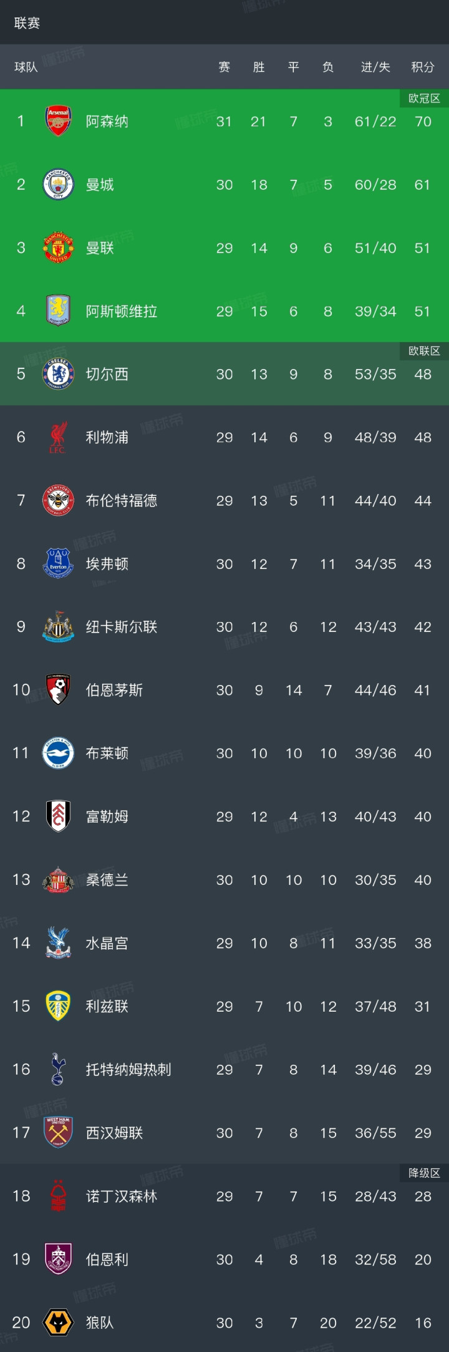Select the Manchester United badge

[58, 247]
